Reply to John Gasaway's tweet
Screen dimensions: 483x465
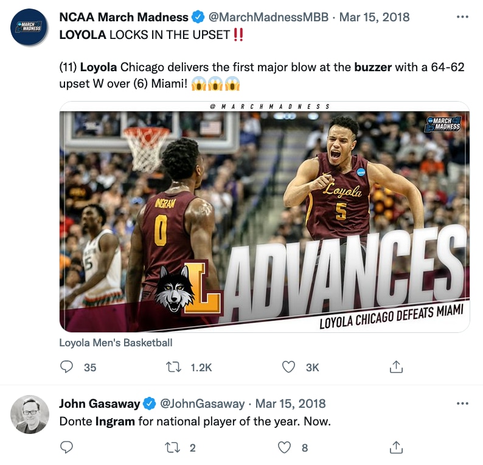[68, 447]
